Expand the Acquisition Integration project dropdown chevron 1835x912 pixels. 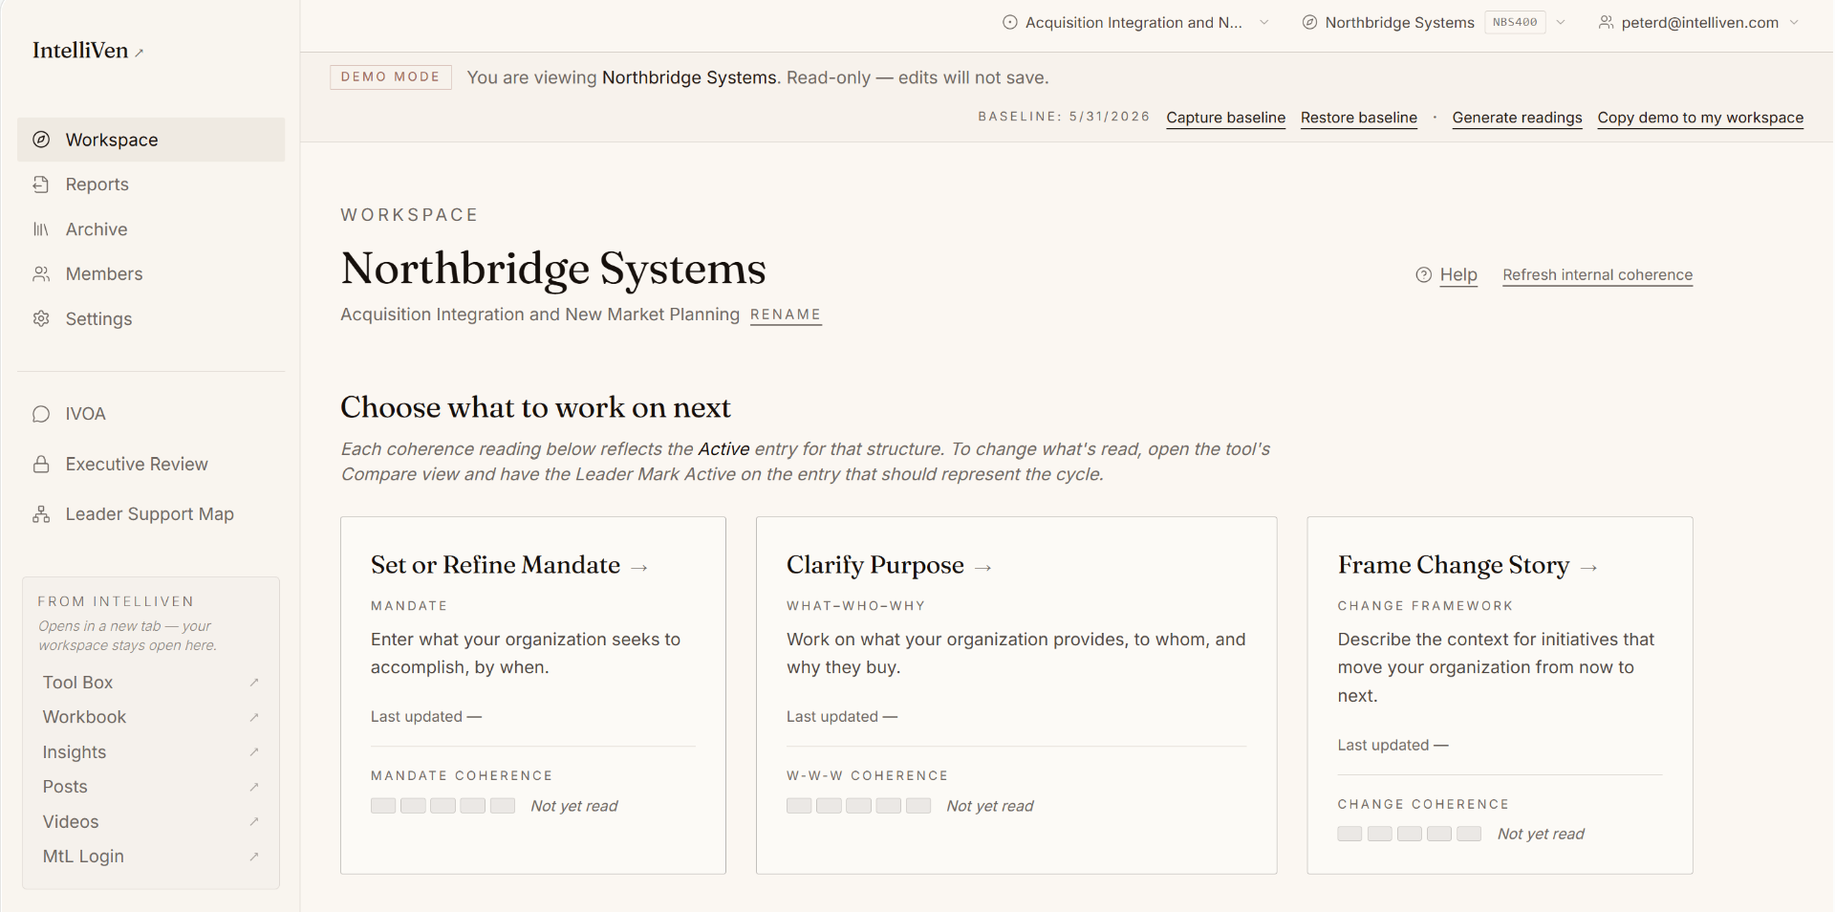[x=1263, y=22]
